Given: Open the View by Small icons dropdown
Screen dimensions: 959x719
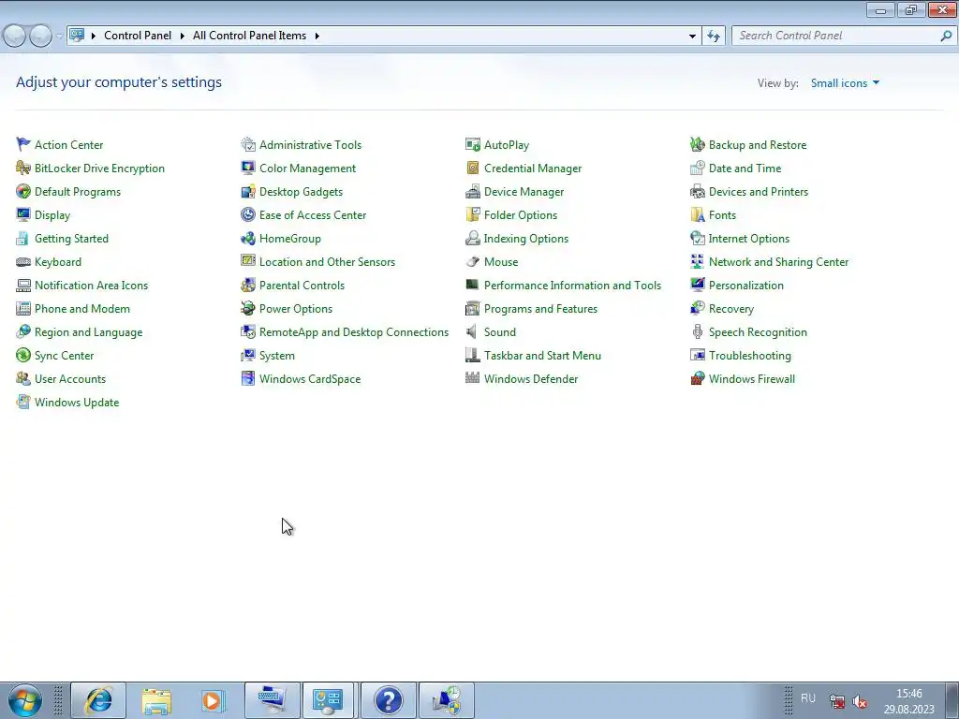Looking at the screenshot, I should pos(845,83).
